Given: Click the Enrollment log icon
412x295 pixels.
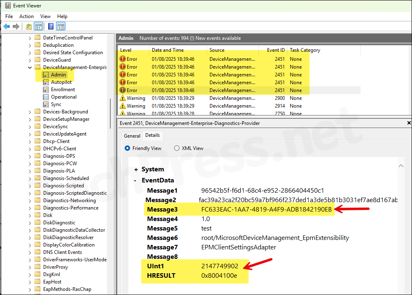Looking at the screenshot, I should 46,90.
